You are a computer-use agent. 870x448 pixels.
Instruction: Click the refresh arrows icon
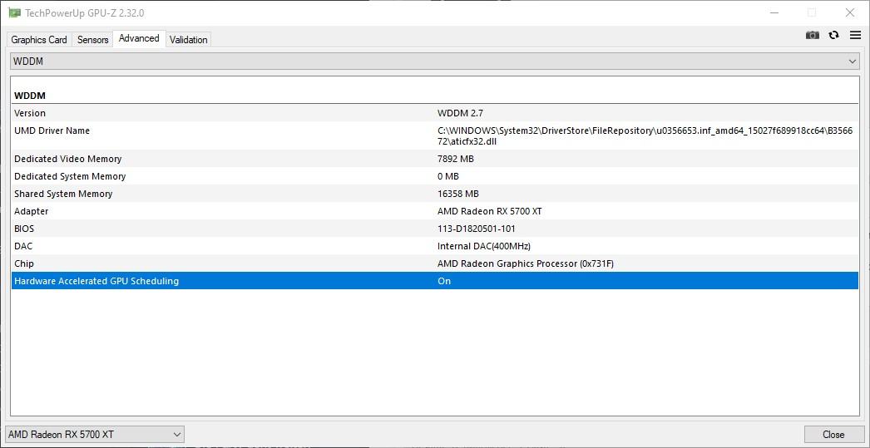tap(834, 36)
